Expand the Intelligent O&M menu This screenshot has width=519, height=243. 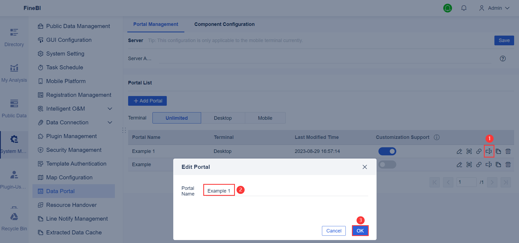[x=75, y=109]
